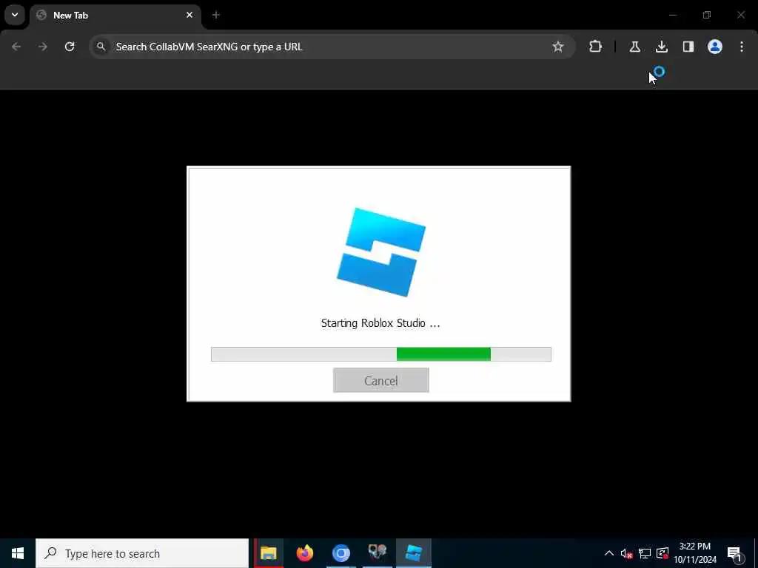This screenshot has height=568, width=758.
Task: Open the notification center icon
Action: [734, 553]
